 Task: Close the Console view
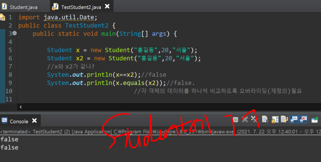coord(35,121)
